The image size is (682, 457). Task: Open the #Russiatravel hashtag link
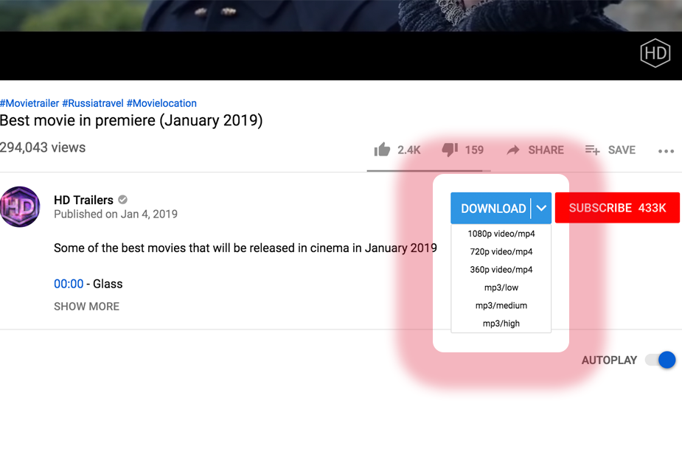(x=92, y=103)
